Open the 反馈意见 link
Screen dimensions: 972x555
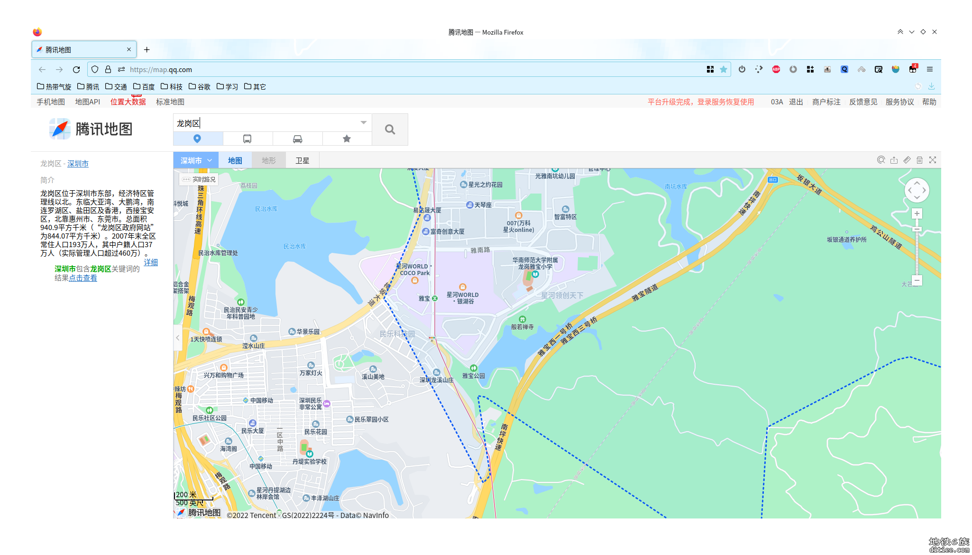[863, 102]
